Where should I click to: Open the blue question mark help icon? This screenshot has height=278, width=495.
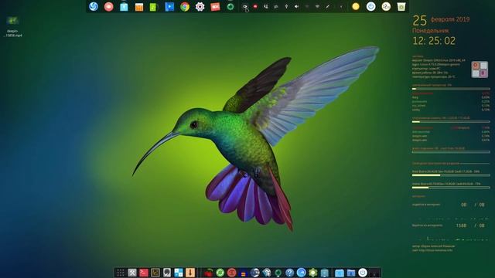[289, 273]
